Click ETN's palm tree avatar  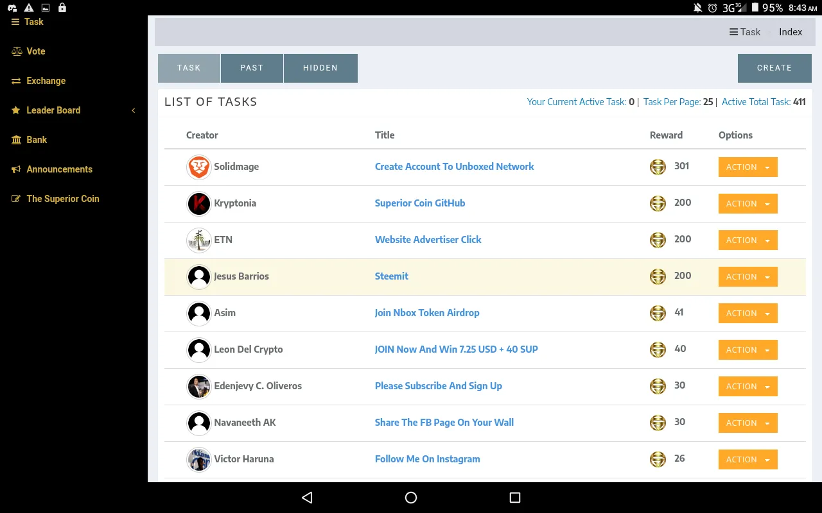coord(199,240)
